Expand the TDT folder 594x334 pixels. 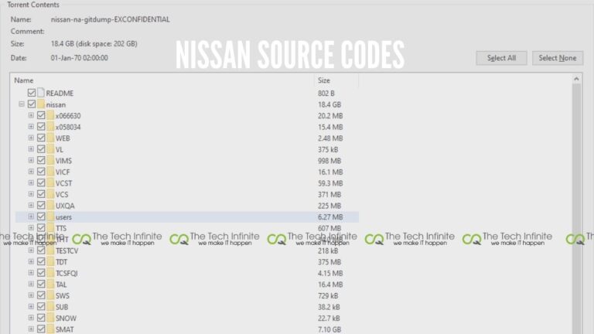pyautogui.click(x=31, y=261)
